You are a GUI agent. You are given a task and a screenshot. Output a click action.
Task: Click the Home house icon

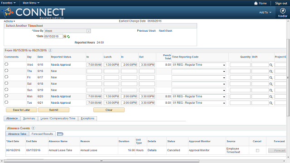pyautogui.click(x=256, y=3)
